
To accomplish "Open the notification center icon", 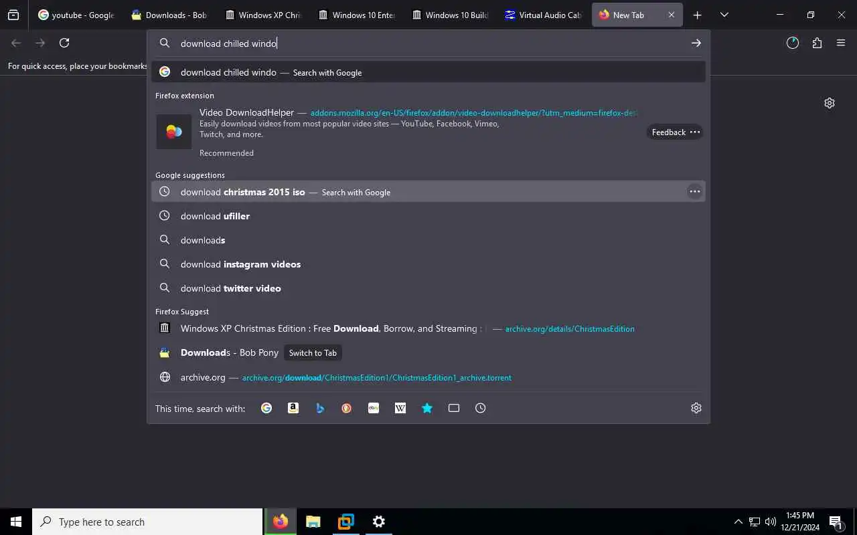I will click(x=836, y=522).
